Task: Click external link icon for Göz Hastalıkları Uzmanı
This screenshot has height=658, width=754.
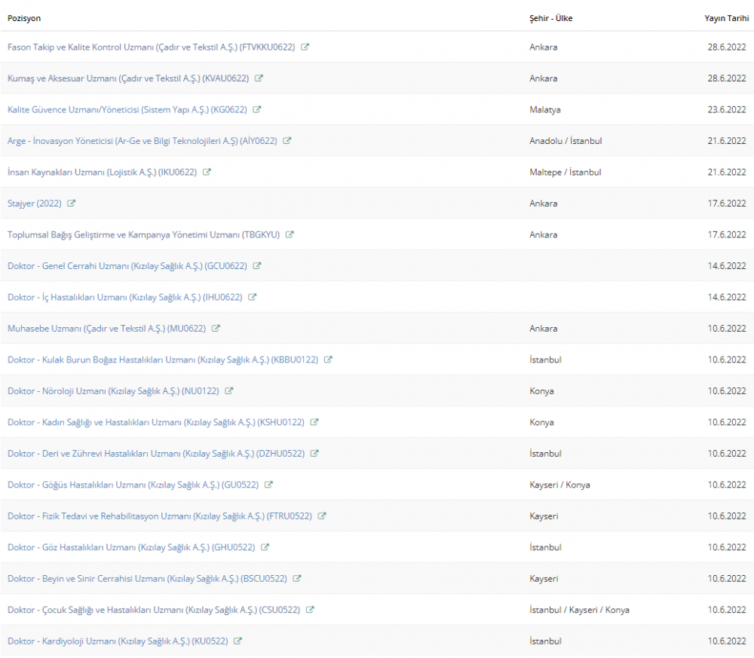Action: [x=265, y=547]
